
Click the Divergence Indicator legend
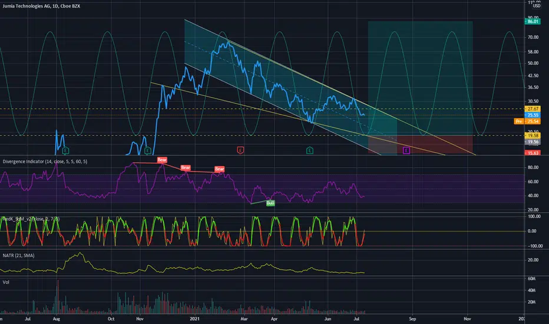pos(45,161)
